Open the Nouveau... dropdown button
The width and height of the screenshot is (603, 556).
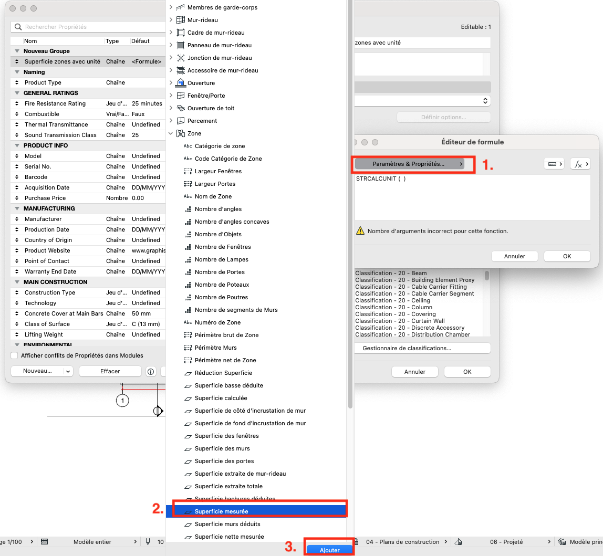(43, 371)
